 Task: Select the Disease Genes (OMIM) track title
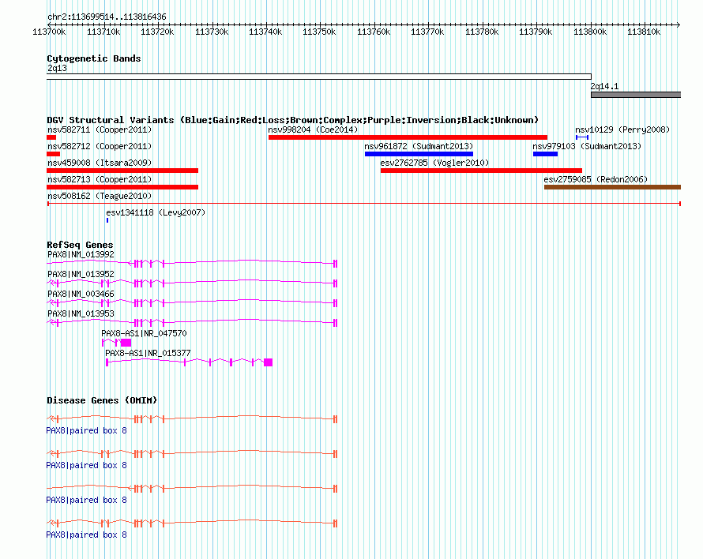click(102, 400)
